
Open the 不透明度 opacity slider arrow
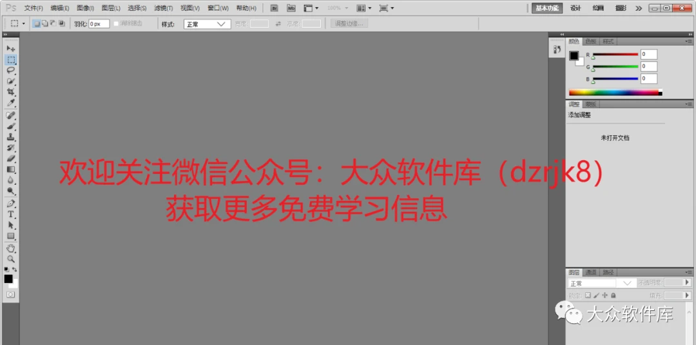point(687,283)
